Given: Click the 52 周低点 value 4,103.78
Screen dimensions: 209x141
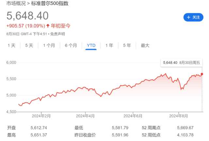Looking at the screenshot, I should pos(185,135).
